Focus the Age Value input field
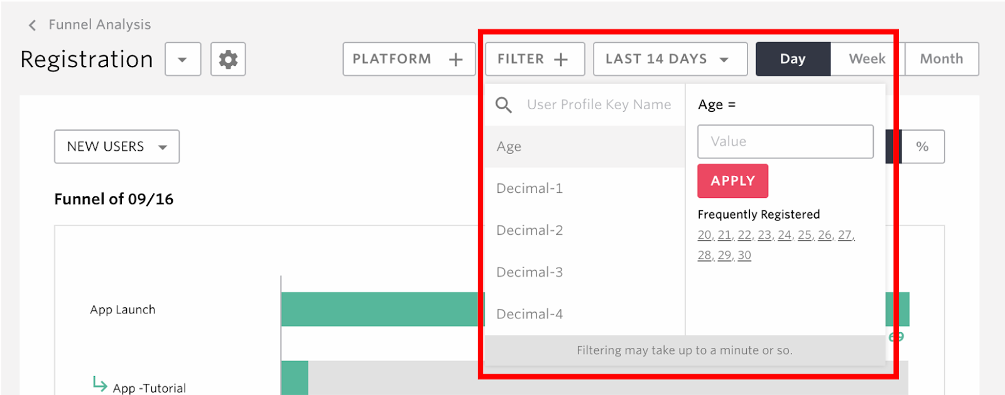The width and height of the screenshot is (1005, 395). tap(785, 141)
